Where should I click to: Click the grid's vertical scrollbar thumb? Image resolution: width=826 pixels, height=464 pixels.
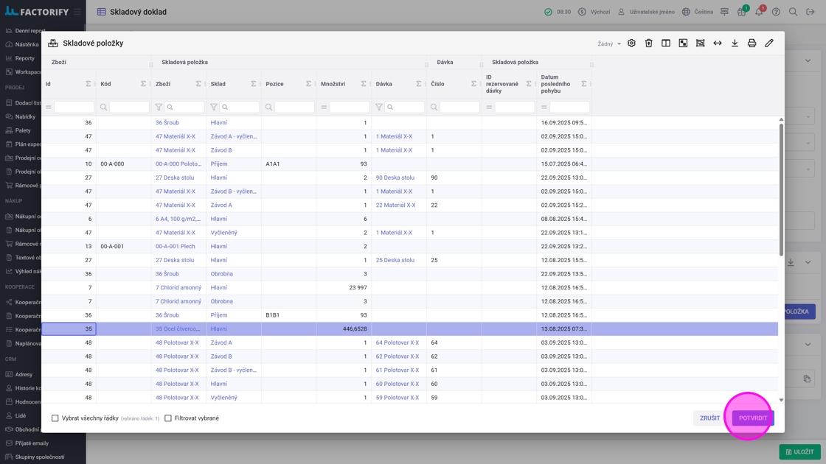click(781, 188)
